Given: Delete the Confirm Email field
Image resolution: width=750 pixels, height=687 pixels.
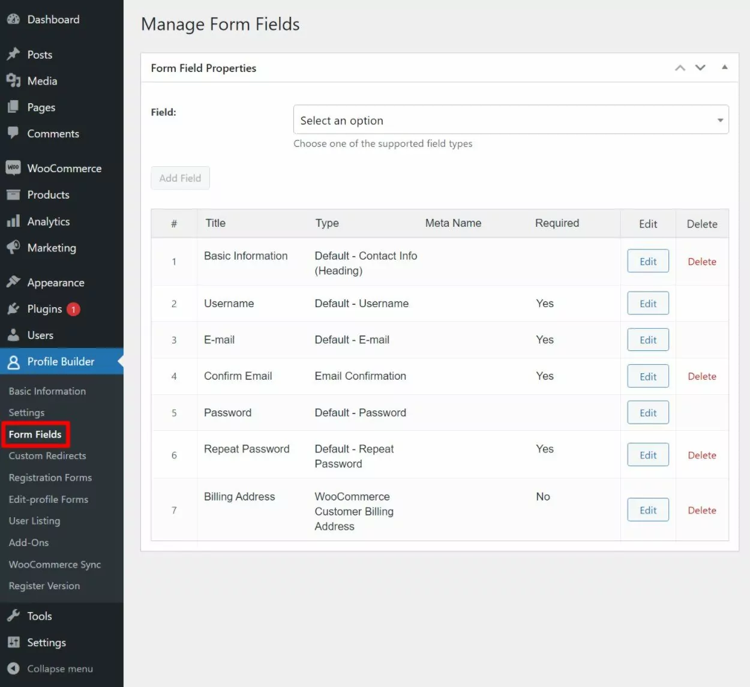Looking at the screenshot, I should [702, 376].
